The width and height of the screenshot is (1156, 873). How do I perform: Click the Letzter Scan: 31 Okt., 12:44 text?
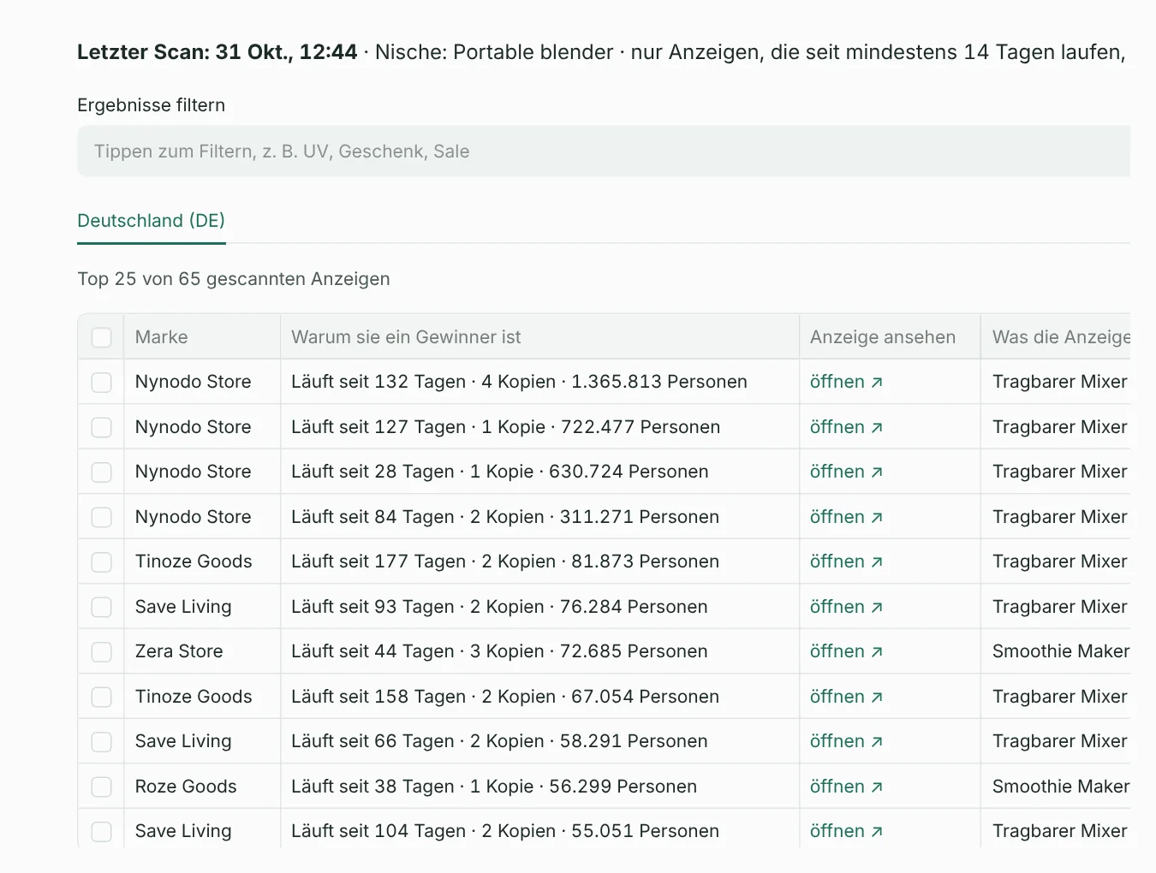(217, 52)
